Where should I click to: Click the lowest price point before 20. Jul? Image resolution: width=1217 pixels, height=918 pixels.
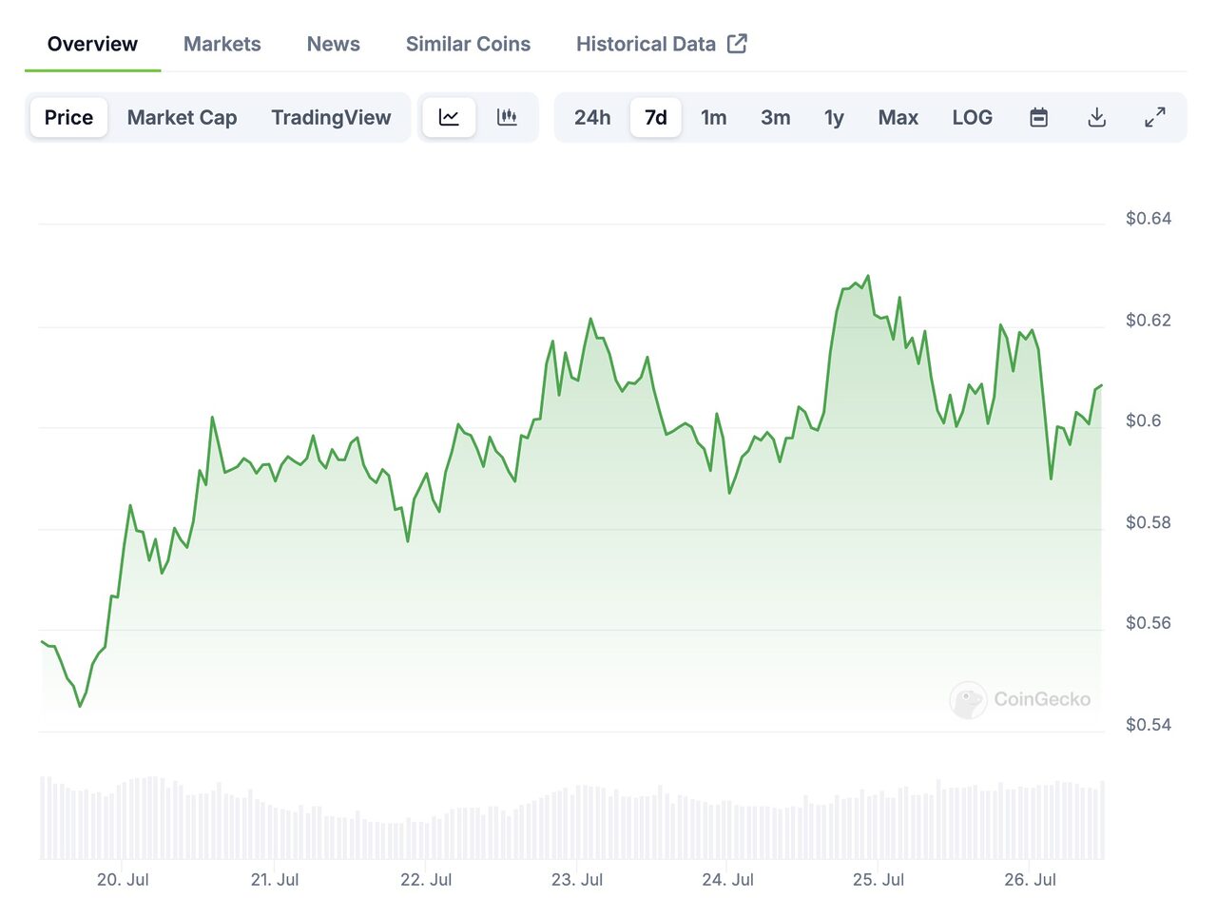coord(80,706)
